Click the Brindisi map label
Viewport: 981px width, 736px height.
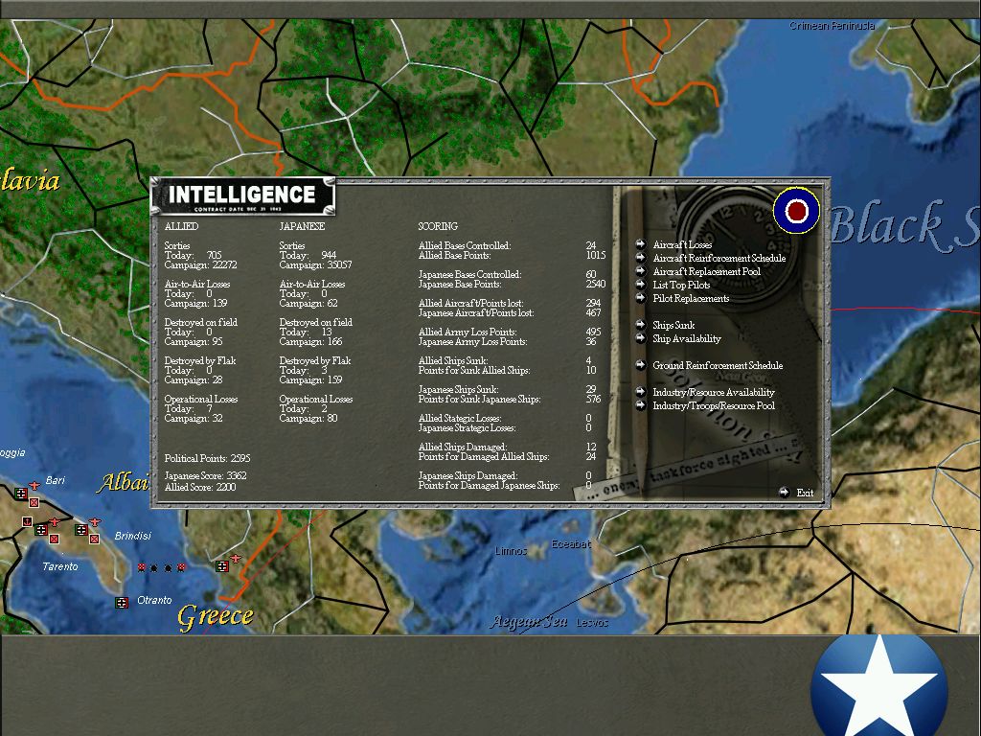pos(132,536)
